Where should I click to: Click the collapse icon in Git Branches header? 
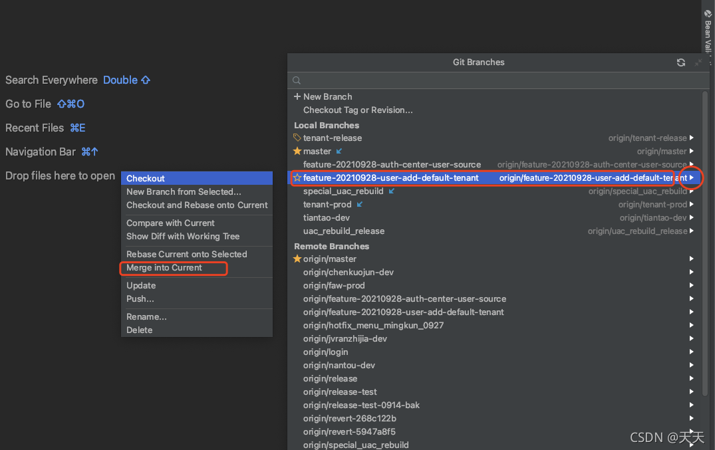(x=698, y=62)
